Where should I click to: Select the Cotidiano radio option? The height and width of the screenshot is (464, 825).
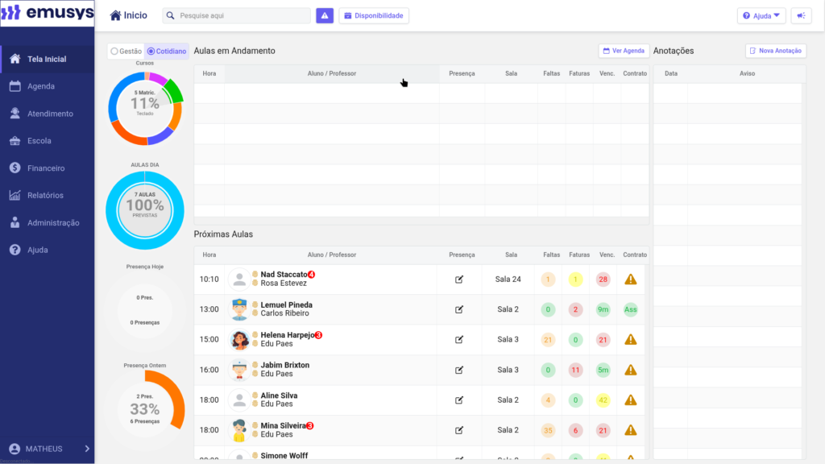pyautogui.click(x=151, y=52)
